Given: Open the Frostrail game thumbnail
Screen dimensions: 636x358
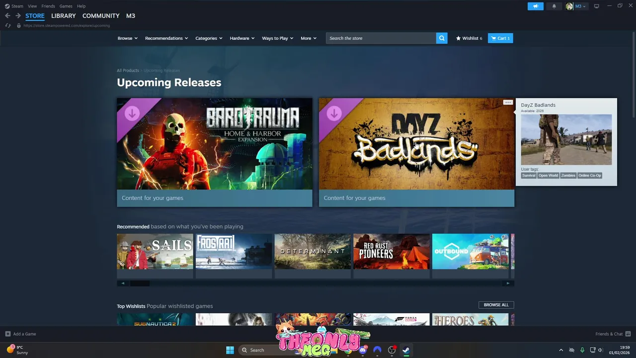Looking at the screenshot, I should point(234,252).
